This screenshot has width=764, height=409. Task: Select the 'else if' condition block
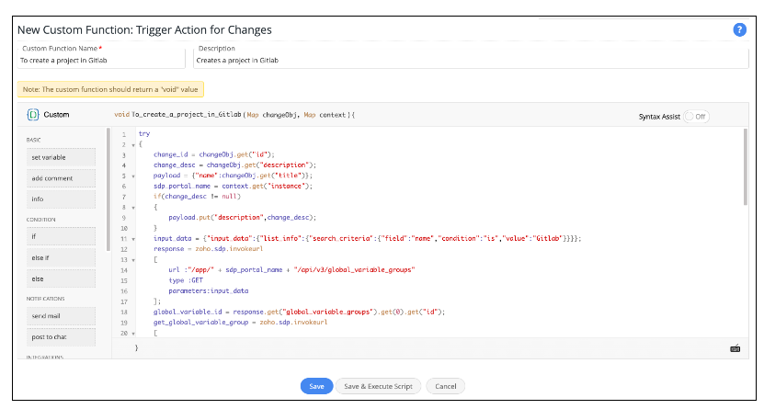(x=61, y=257)
